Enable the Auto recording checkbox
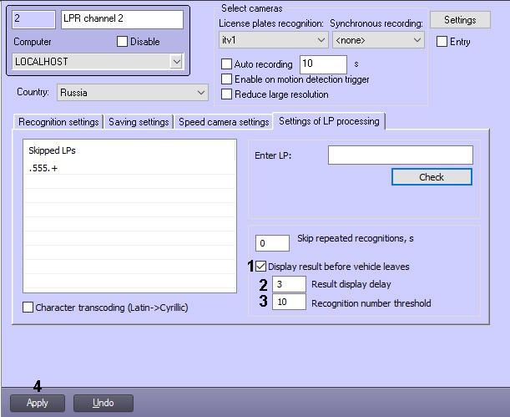 (226, 64)
